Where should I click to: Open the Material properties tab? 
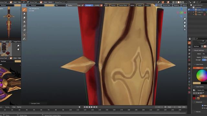point(190,88)
